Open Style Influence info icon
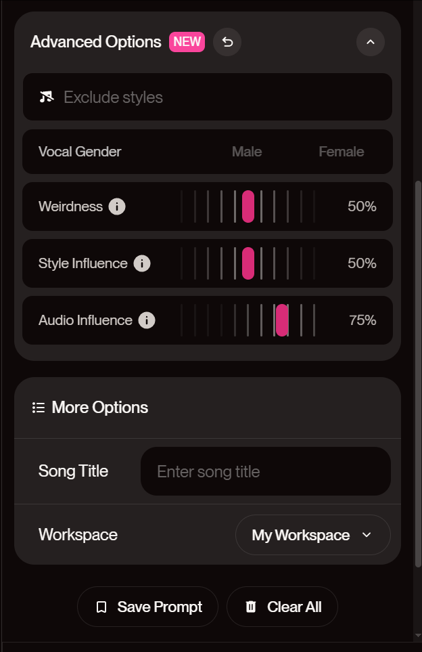The width and height of the screenshot is (422, 652). click(x=142, y=263)
